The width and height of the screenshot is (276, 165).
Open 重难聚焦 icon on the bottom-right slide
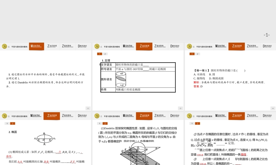pos(252,116)
